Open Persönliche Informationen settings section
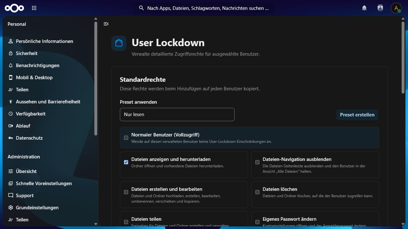 (x=48, y=41)
